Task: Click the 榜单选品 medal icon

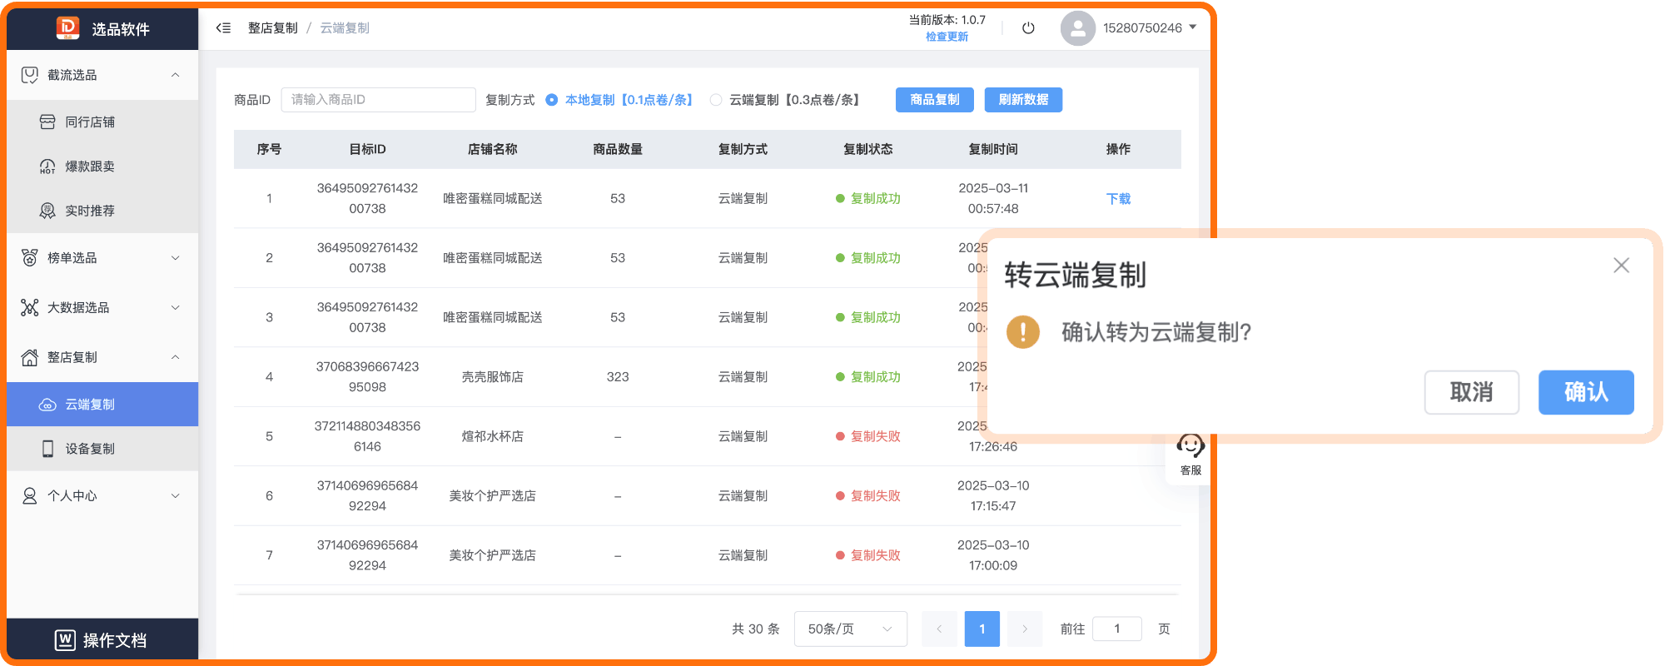Action: point(29,258)
